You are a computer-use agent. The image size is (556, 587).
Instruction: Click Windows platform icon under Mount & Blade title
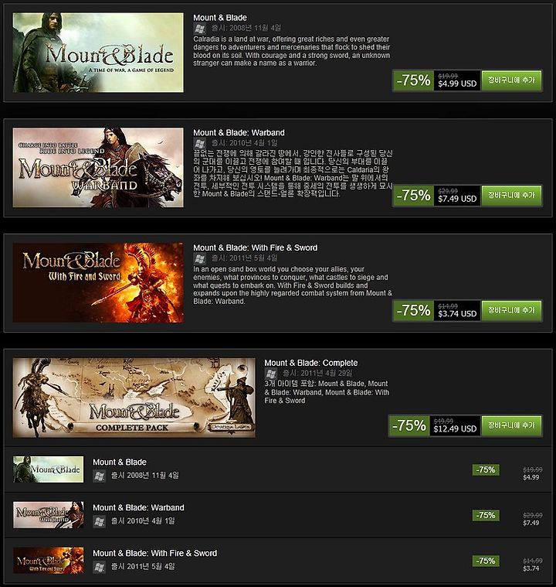(200, 29)
